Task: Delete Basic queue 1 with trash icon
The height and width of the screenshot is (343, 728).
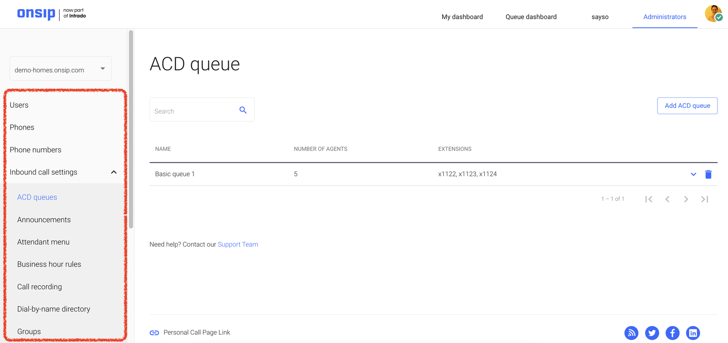Action: click(x=708, y=174)
